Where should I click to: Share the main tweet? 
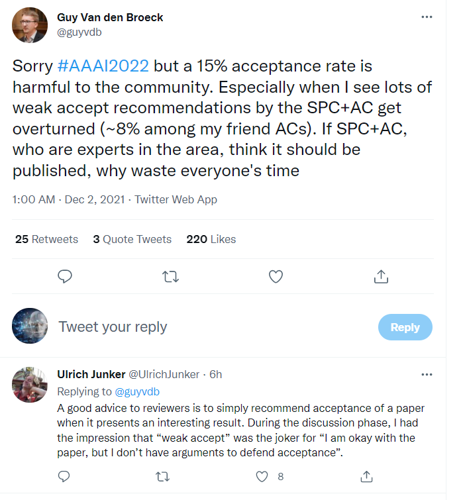(381, 276)
